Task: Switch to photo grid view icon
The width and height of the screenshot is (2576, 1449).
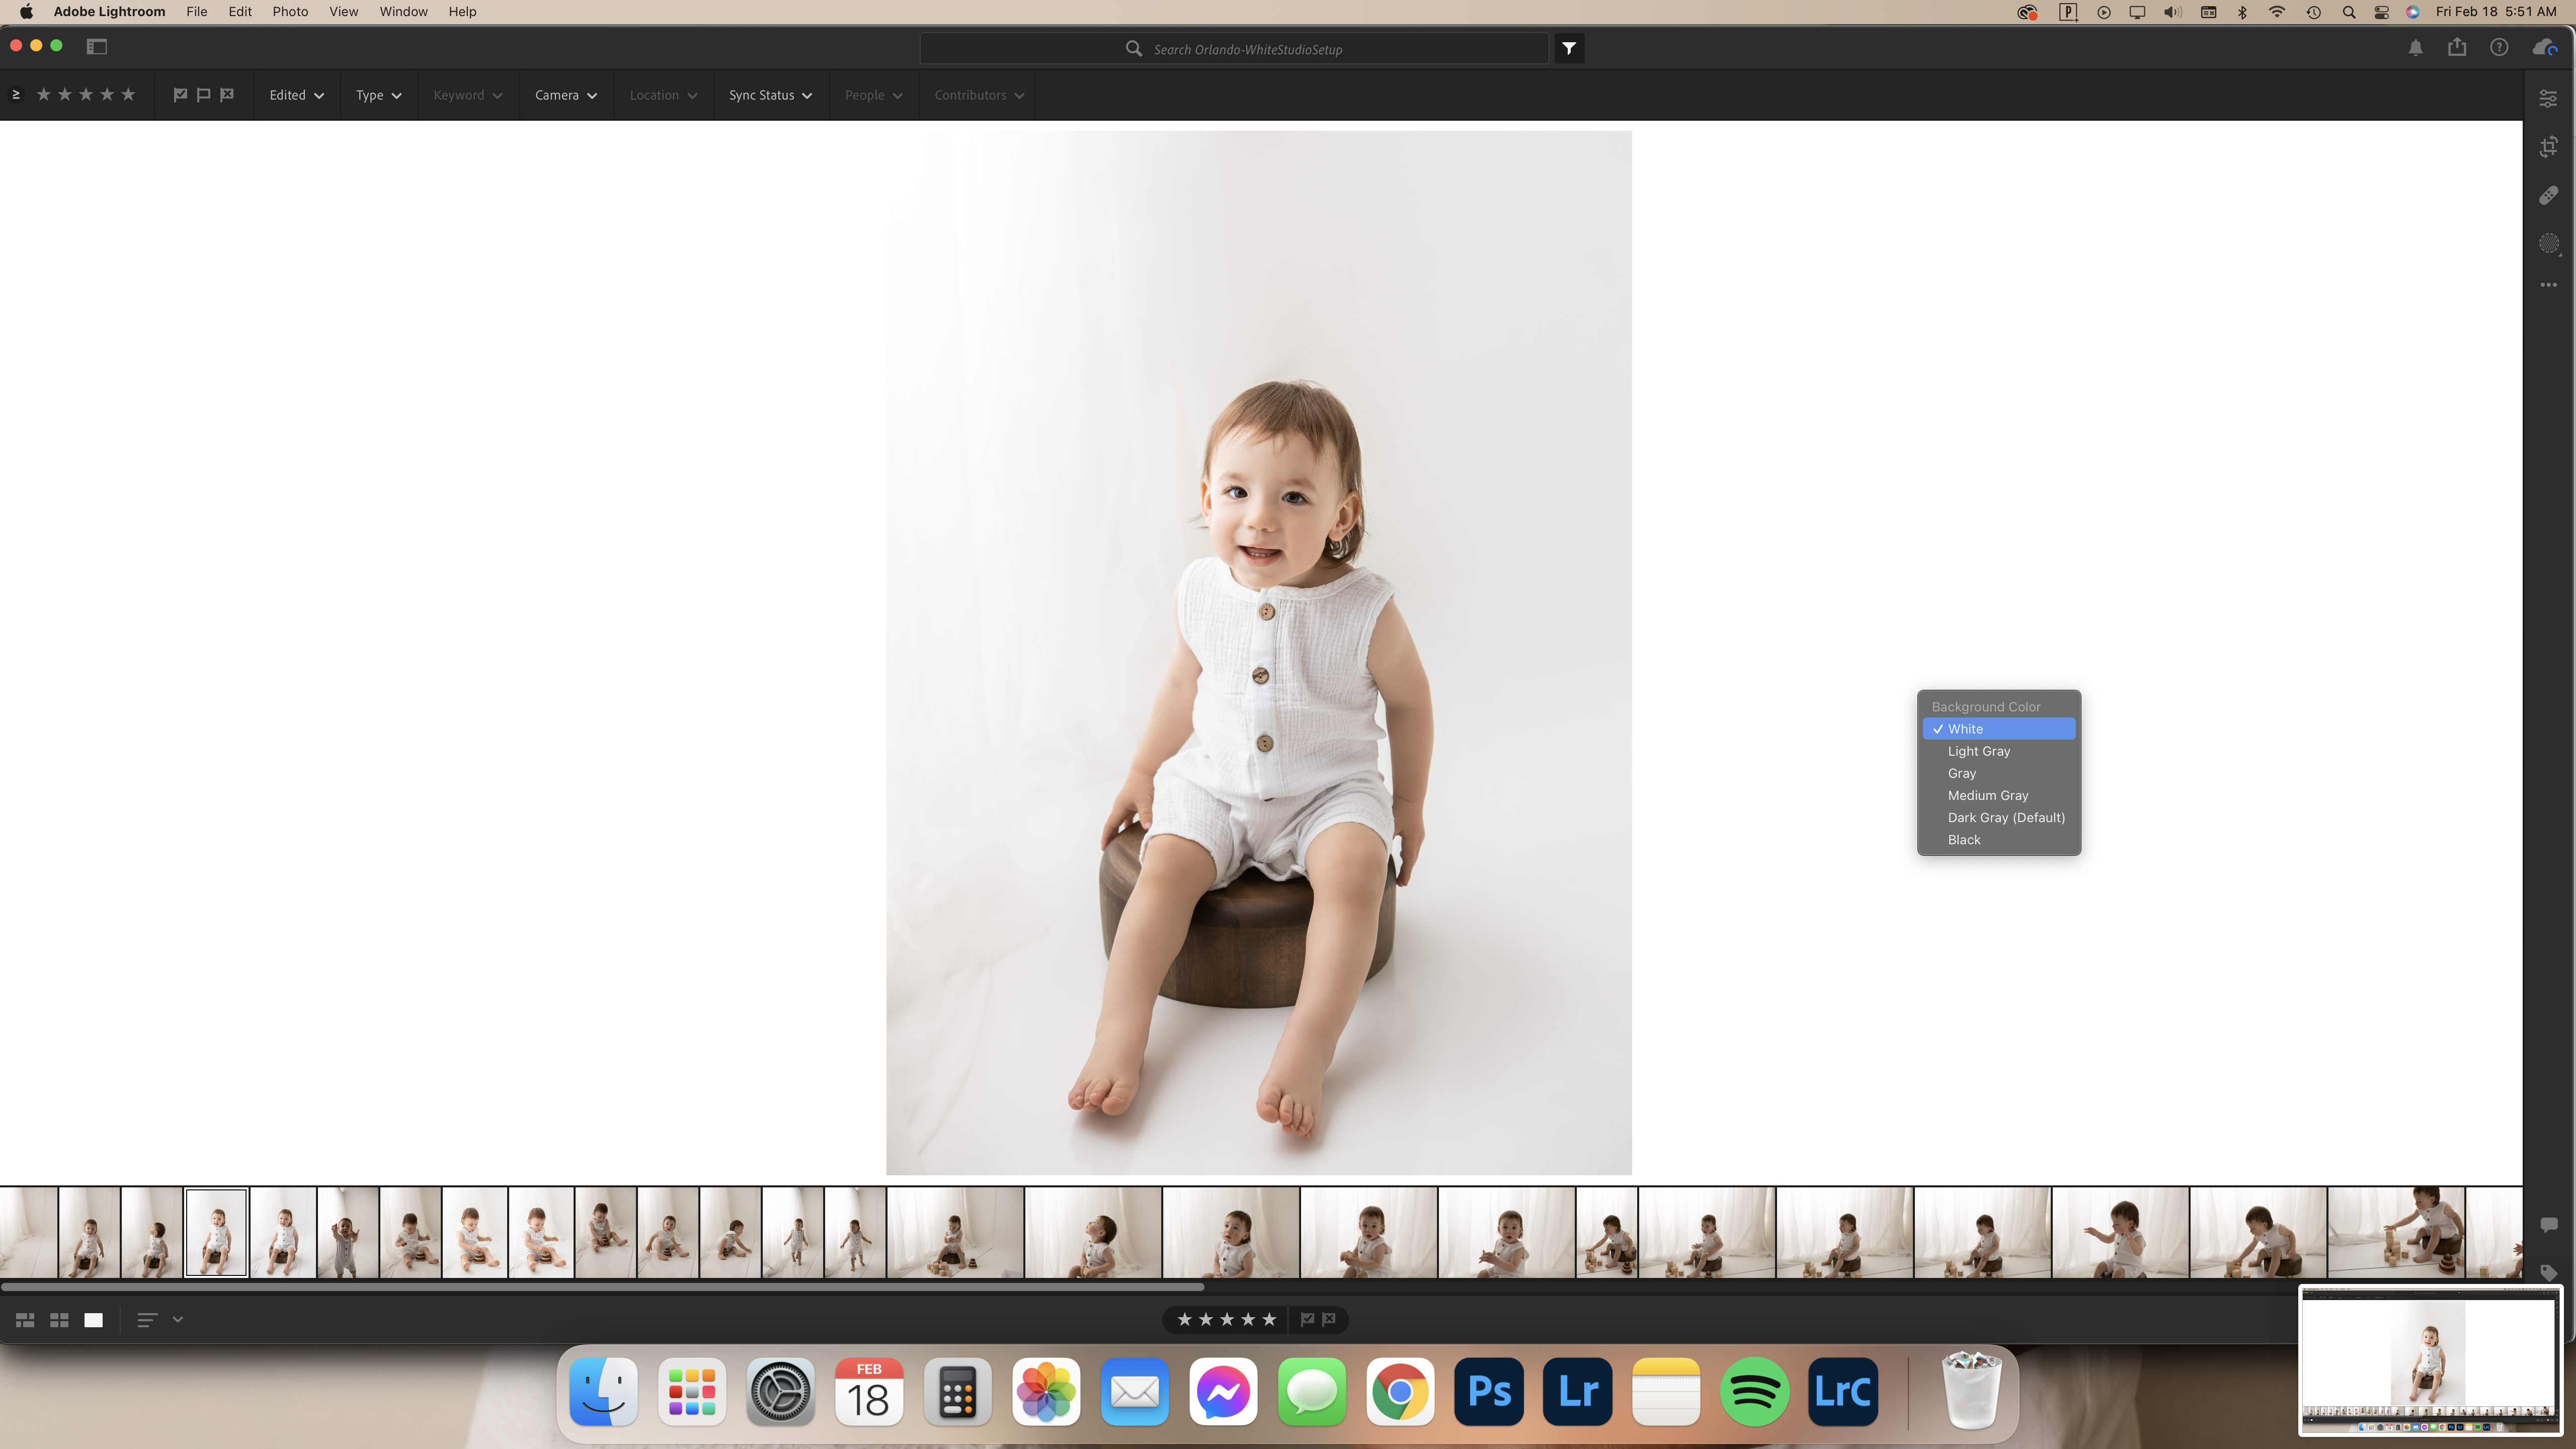Action: click(x=25, y=1320)
